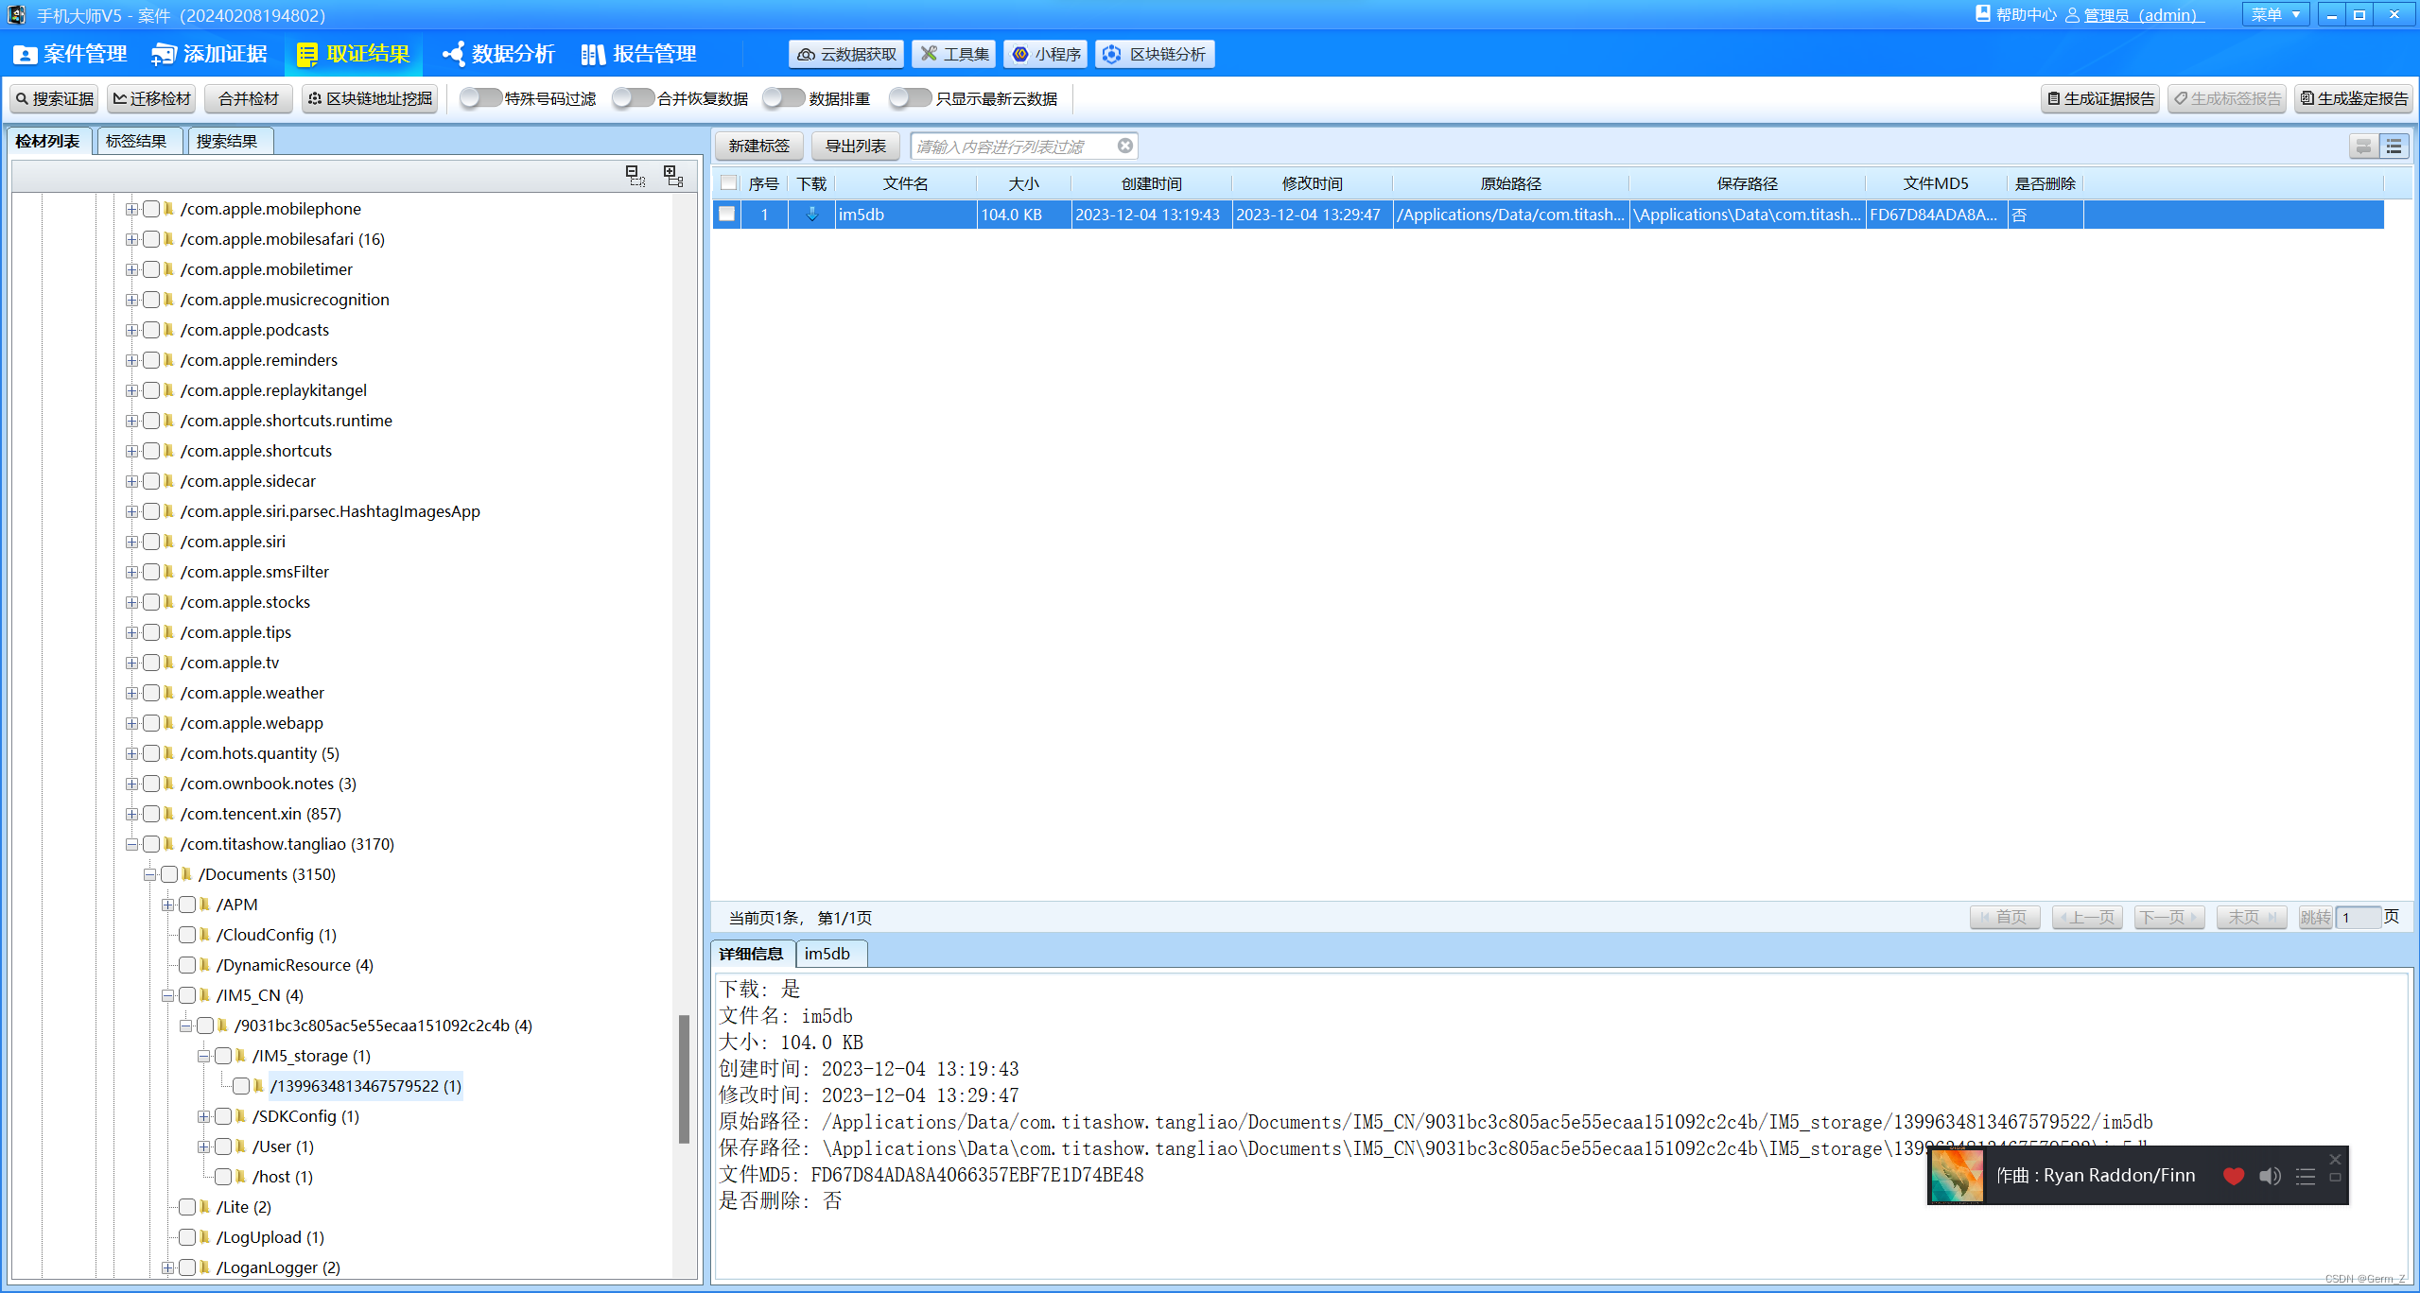Screen dimensions: 2420x1293
Task: Click 生成证据报告 button
Action: coord(2100,98)
